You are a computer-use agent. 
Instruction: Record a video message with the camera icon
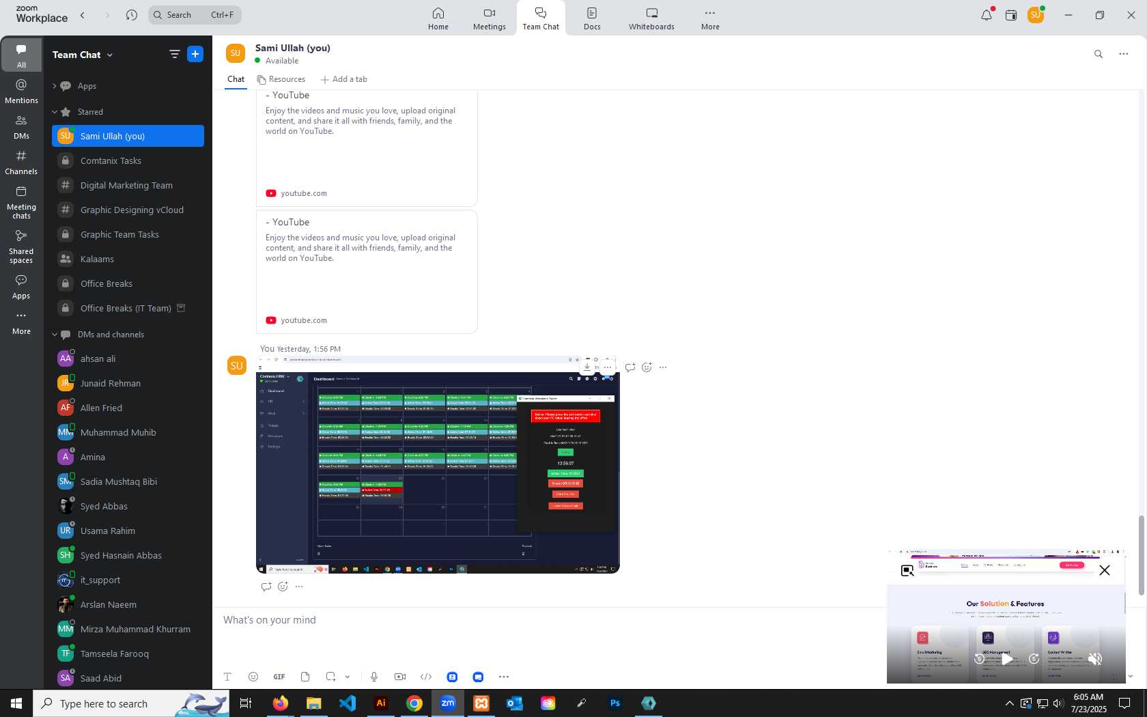click(x=400, y=677)
